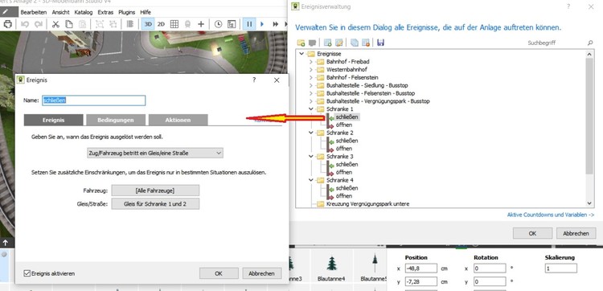Toggle the Ereignis aktivieren checkbox
Viewport: 603px width, 291px height.
[x=27, y=273]
